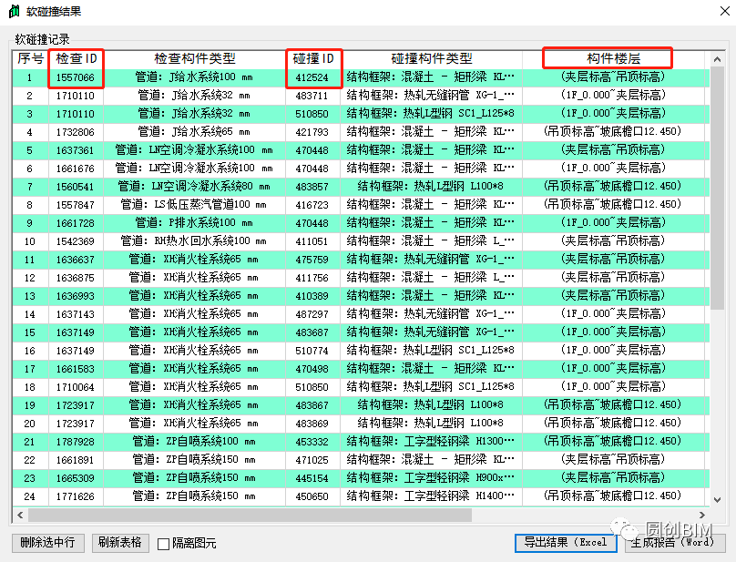Viewport: 736px width, 562px height.
Task: Click the 删除选中行 button
Action: coord(48,543)
